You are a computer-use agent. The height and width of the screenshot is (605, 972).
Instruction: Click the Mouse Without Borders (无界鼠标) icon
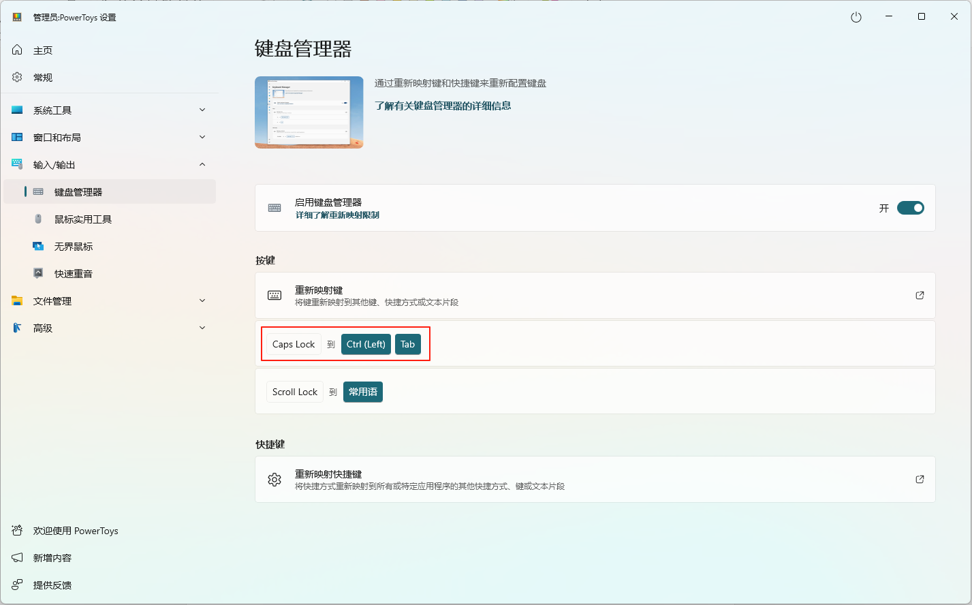tap(38, 246)
